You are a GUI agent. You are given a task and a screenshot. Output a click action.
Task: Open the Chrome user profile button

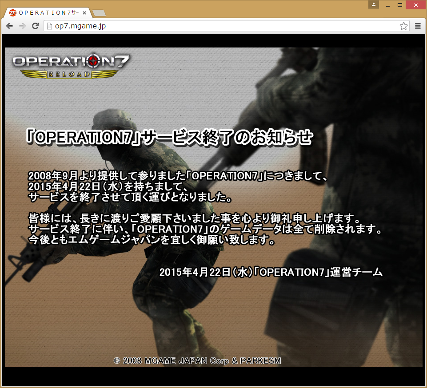(x=374, y=4)
